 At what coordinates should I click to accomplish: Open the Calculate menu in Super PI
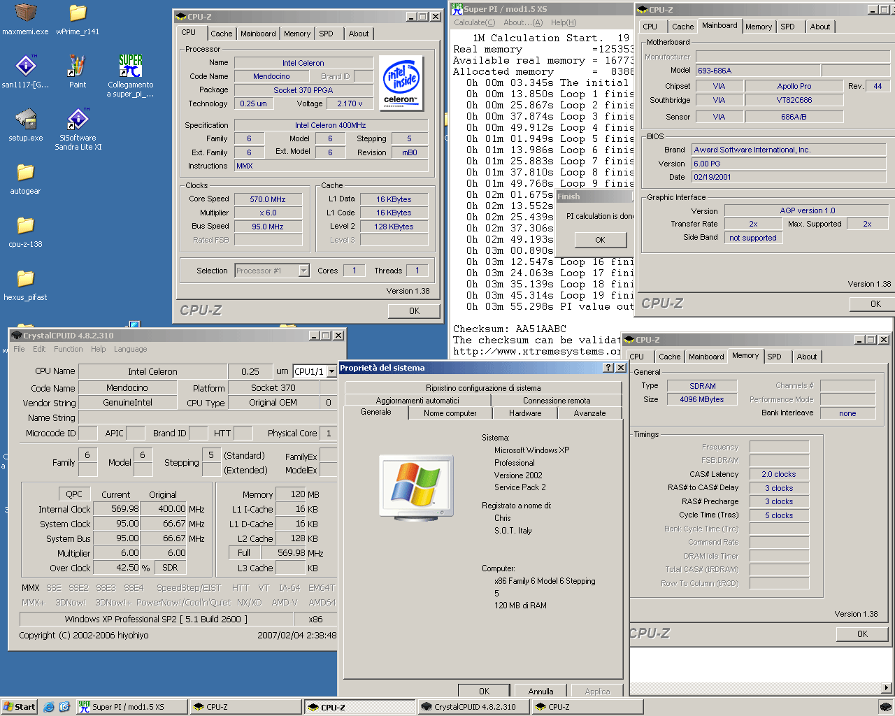[x=474, y=22]
